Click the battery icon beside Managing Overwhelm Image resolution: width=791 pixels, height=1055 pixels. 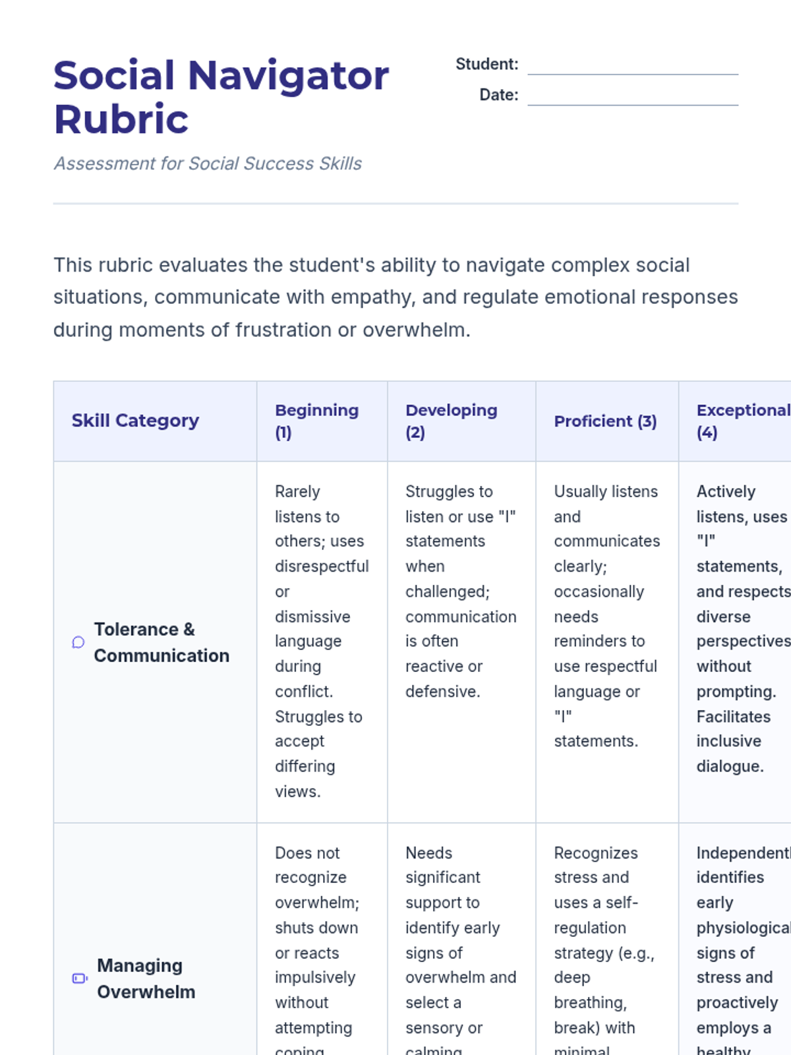[80, 979]
